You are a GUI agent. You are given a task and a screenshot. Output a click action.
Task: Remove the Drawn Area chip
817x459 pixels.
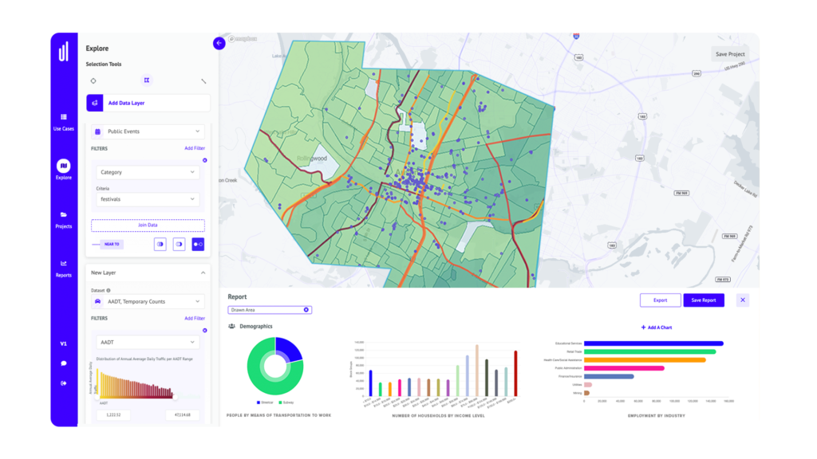(x=306, y=309)
